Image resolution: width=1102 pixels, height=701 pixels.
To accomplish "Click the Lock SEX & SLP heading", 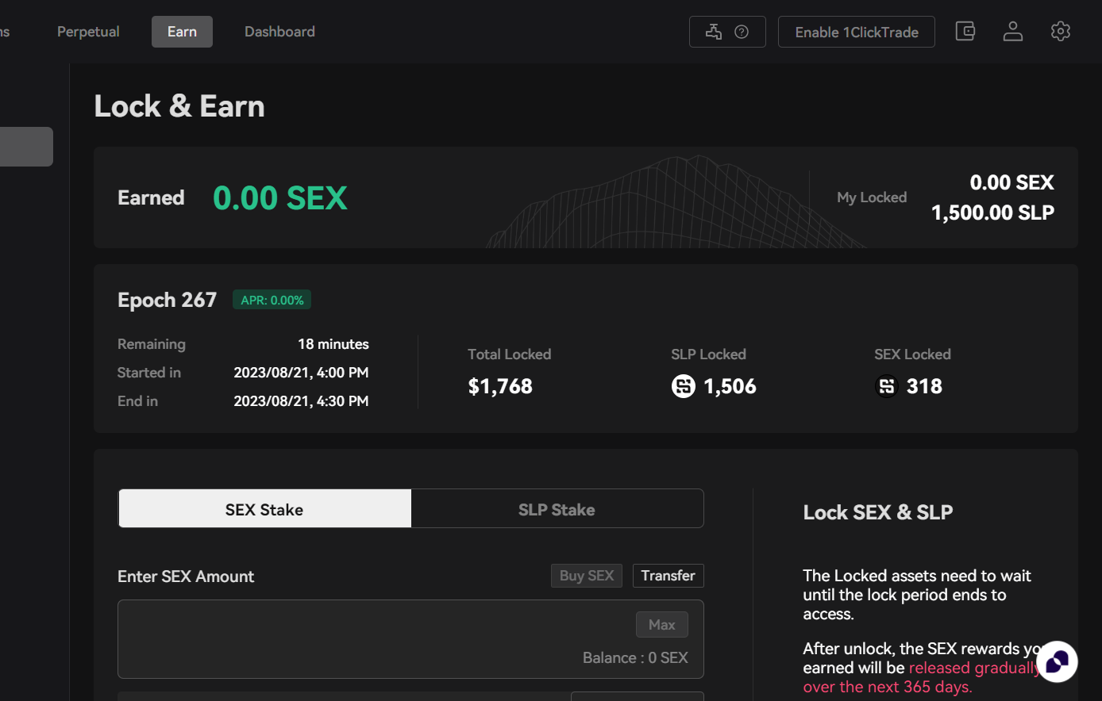I will (x=877, y=512).
